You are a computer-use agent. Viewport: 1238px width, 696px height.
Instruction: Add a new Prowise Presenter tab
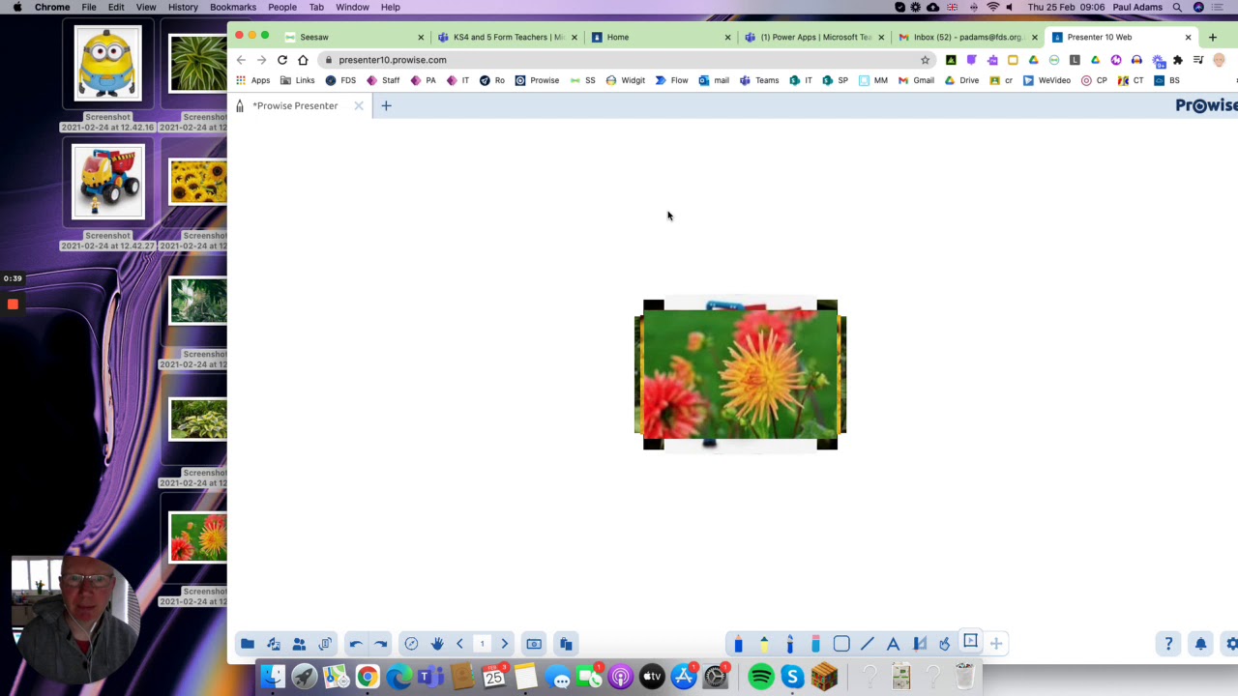386,105
